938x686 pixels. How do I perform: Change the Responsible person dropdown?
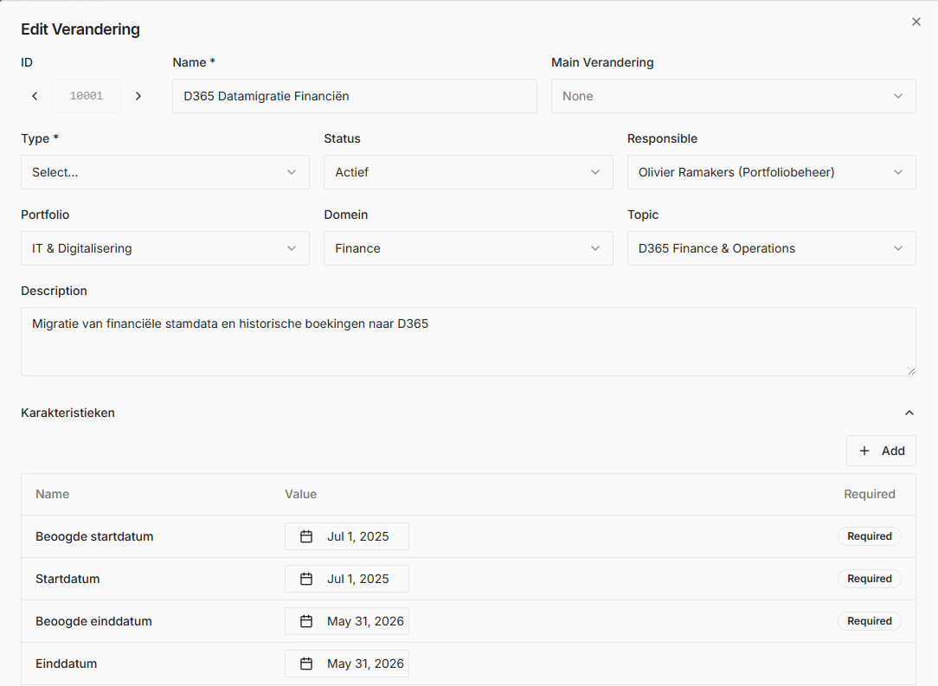pyautogui.click(x=770, y=172)
